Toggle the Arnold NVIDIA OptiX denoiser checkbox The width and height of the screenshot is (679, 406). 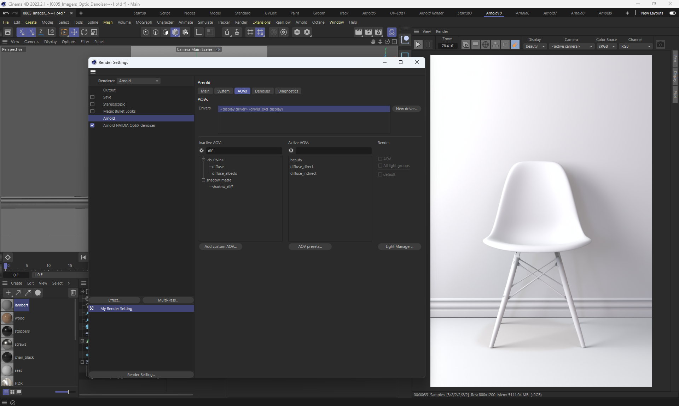(x=92, y=125)
